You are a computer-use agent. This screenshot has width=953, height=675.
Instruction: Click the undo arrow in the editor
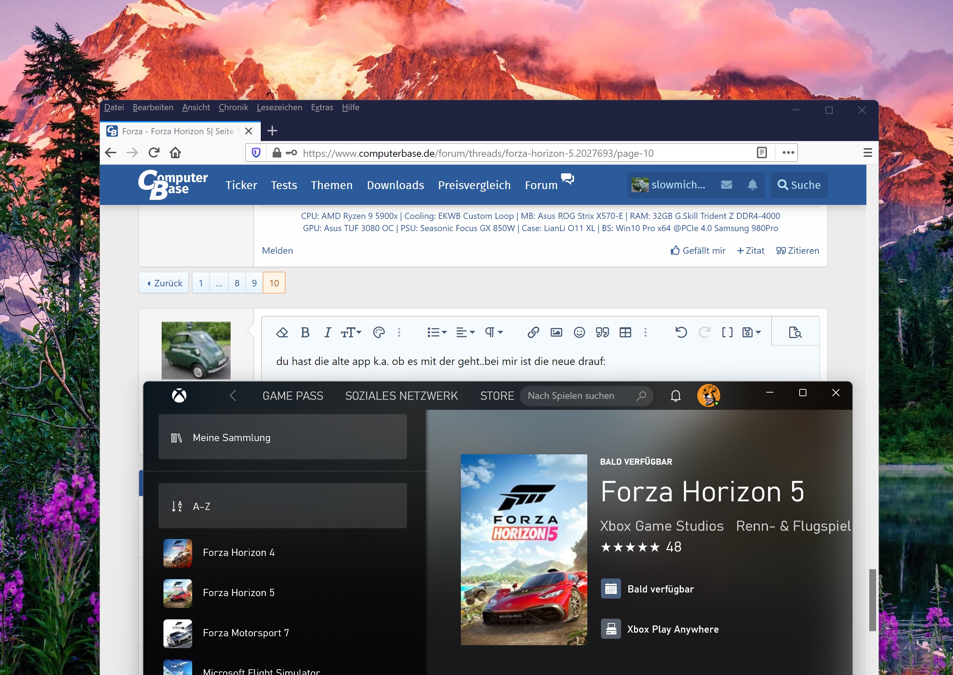click(x=681, y=332)
